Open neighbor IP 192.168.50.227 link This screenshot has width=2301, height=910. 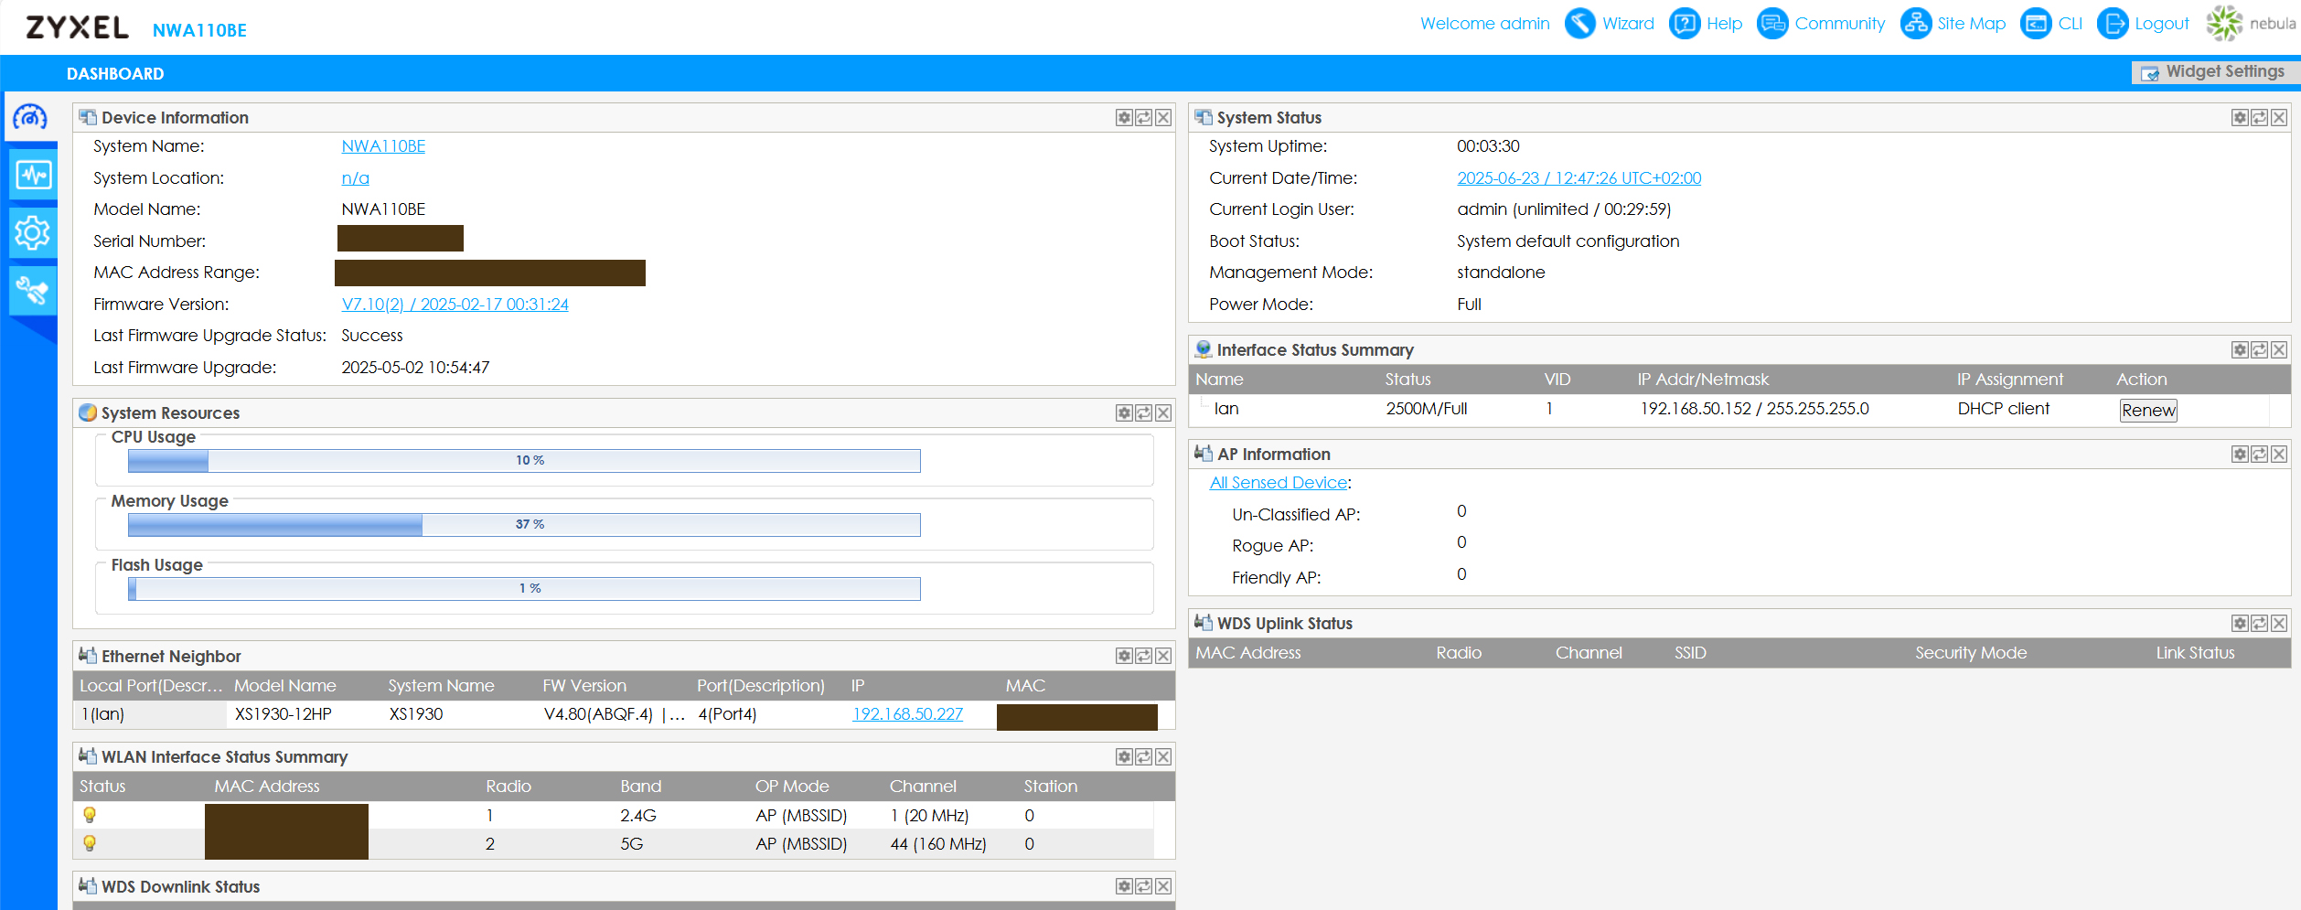[x=907, y=714]
